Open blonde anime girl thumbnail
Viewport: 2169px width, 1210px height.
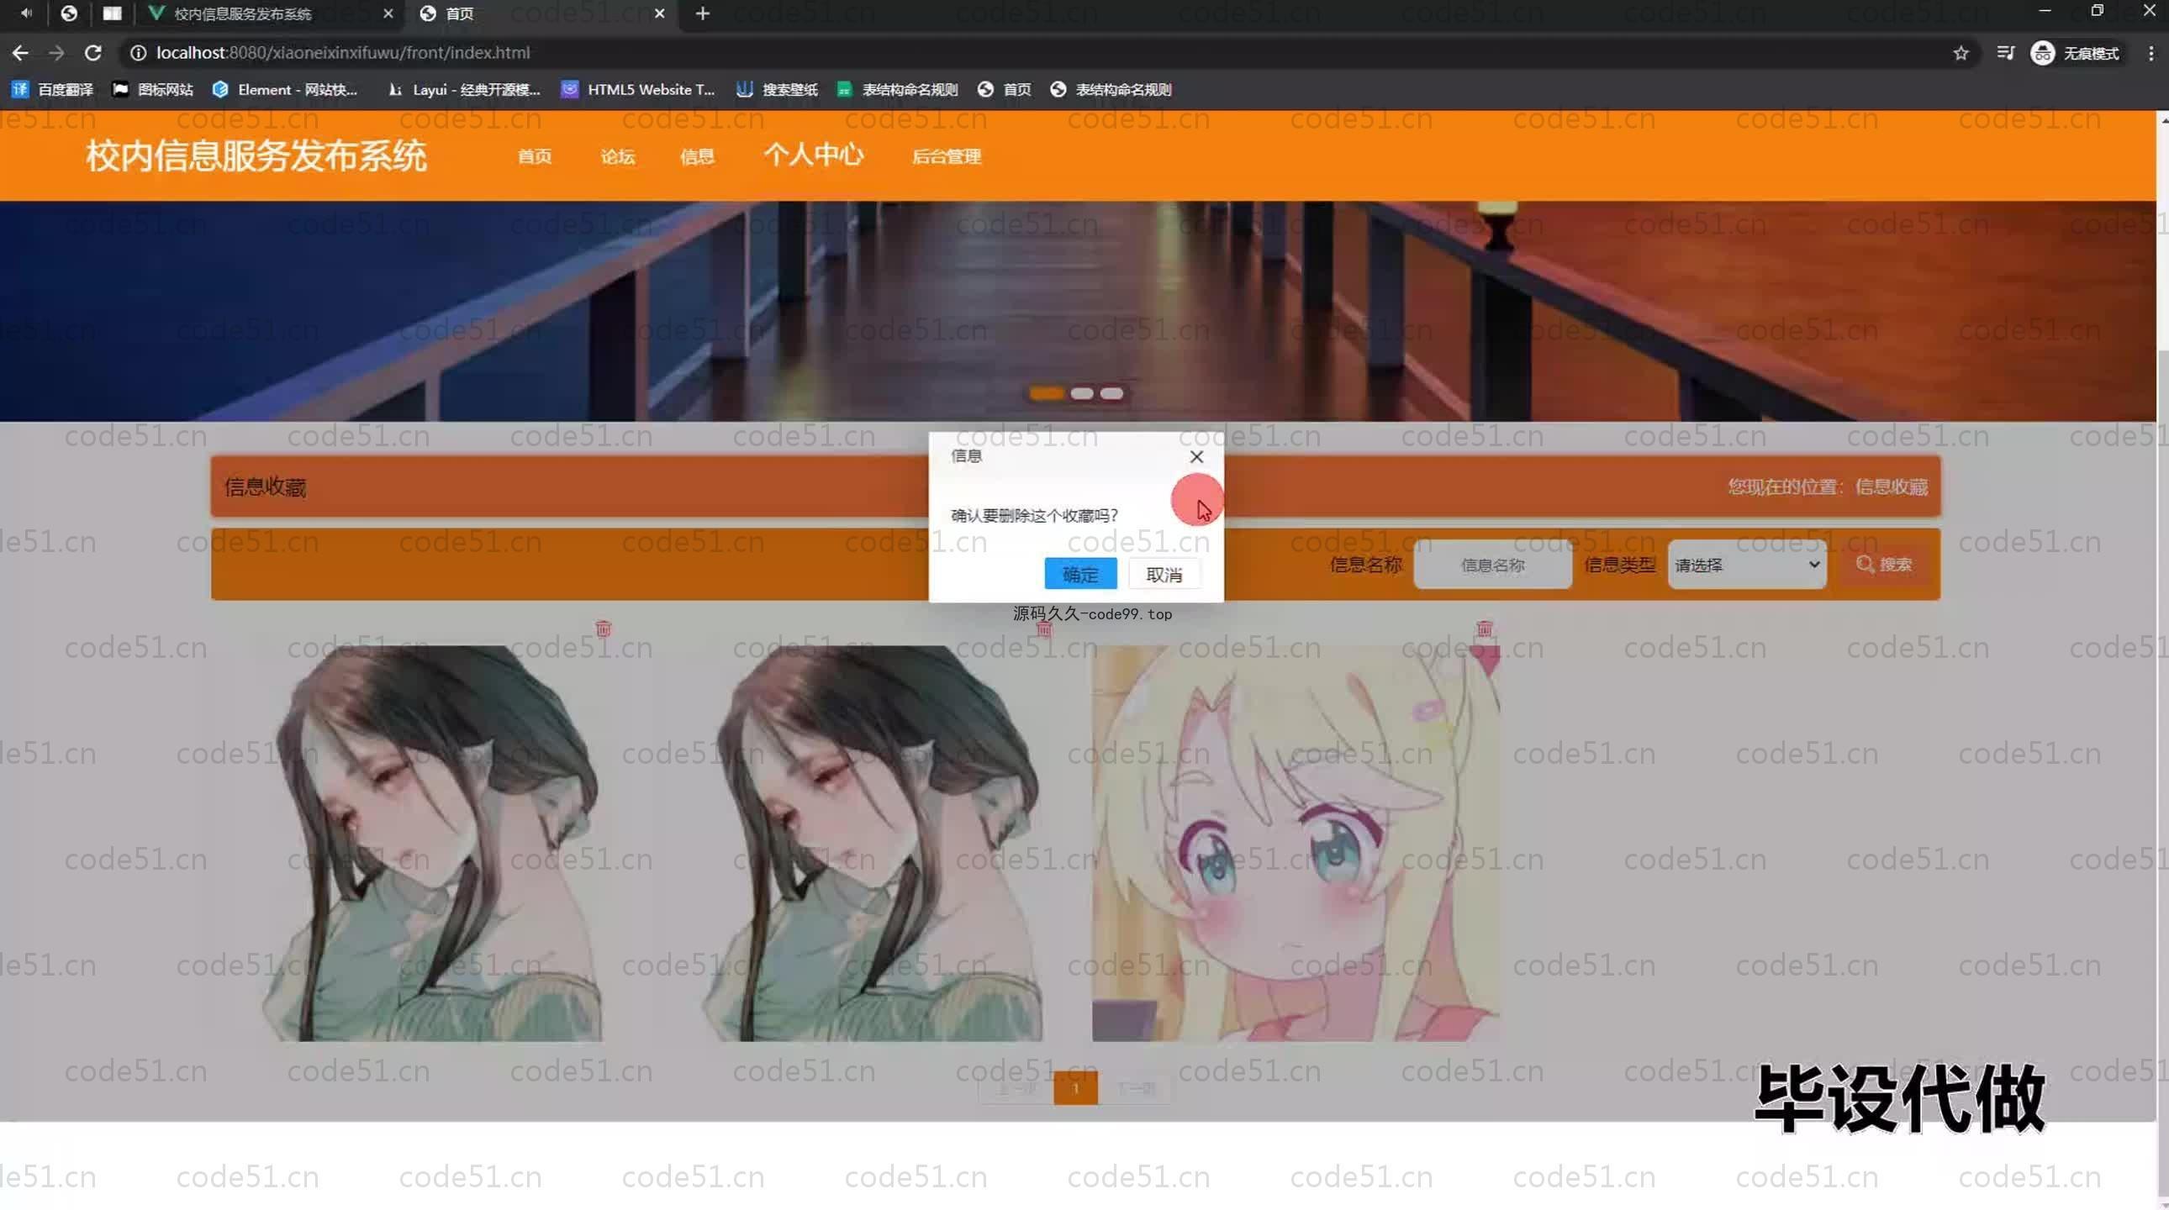[1295, 842]
